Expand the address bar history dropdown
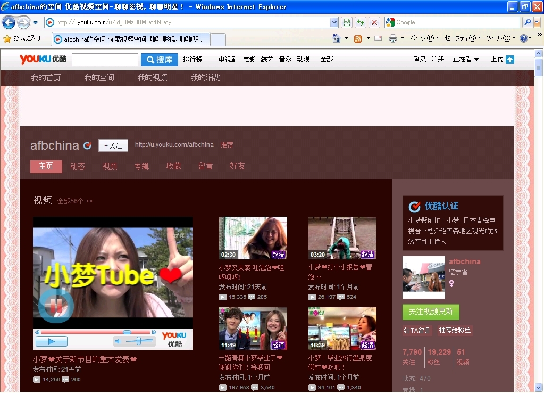The width and height of the screenshot is (544, 393). coord(334,22)
